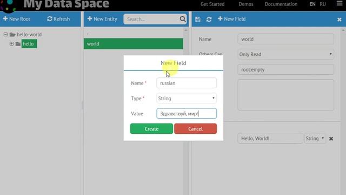Screen dimensions: 346x195
Task: Select the hello tree item
Action: click(x=29, y=44)
